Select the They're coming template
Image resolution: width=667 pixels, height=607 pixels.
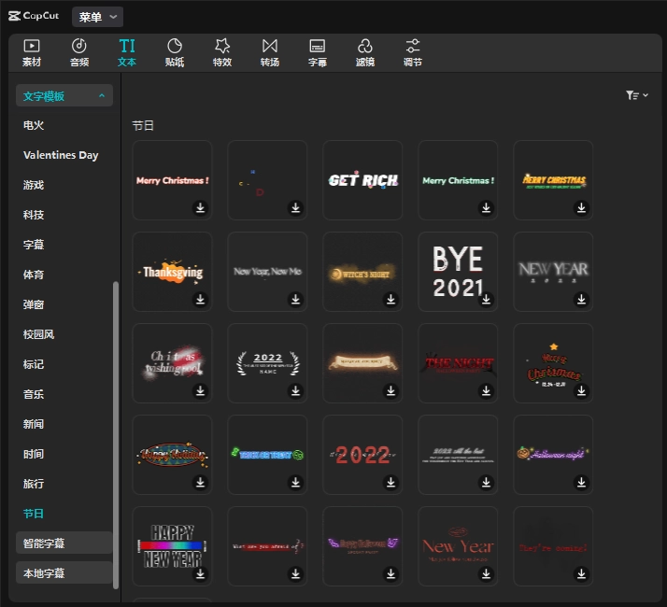click(553, 546)
